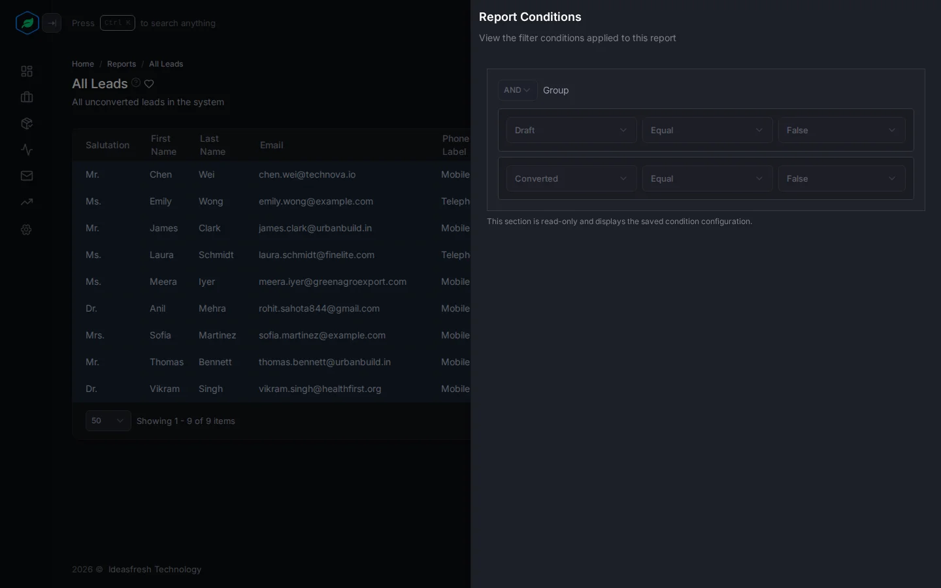Click the green leaf app logo
Viewport: 941px width, 588px height.
point(27,23)
